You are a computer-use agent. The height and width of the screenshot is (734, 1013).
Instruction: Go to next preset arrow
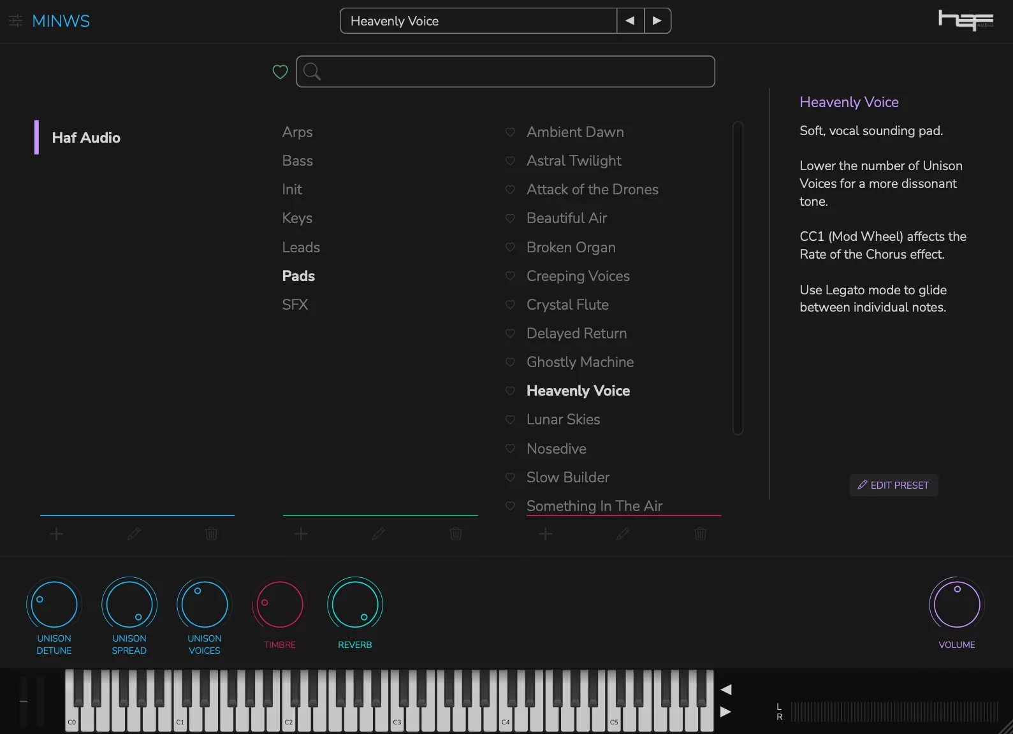click(x=657, y=21)
